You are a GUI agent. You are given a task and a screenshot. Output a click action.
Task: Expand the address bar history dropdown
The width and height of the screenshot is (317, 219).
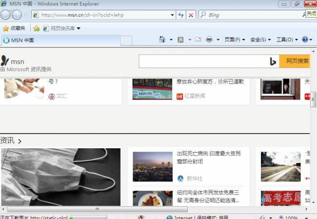coord(172,15)
